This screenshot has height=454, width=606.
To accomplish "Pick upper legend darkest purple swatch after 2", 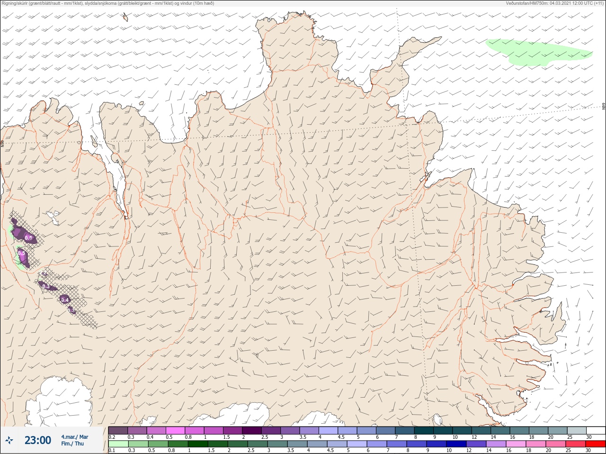I will click(252, 430).
